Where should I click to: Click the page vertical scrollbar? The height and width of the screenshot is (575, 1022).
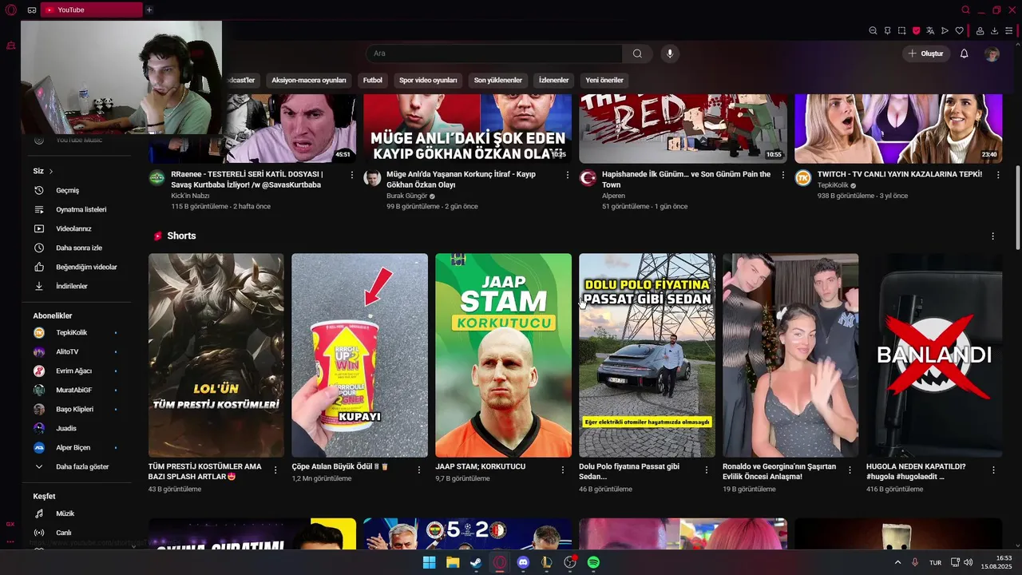(x=1017, y=208)
